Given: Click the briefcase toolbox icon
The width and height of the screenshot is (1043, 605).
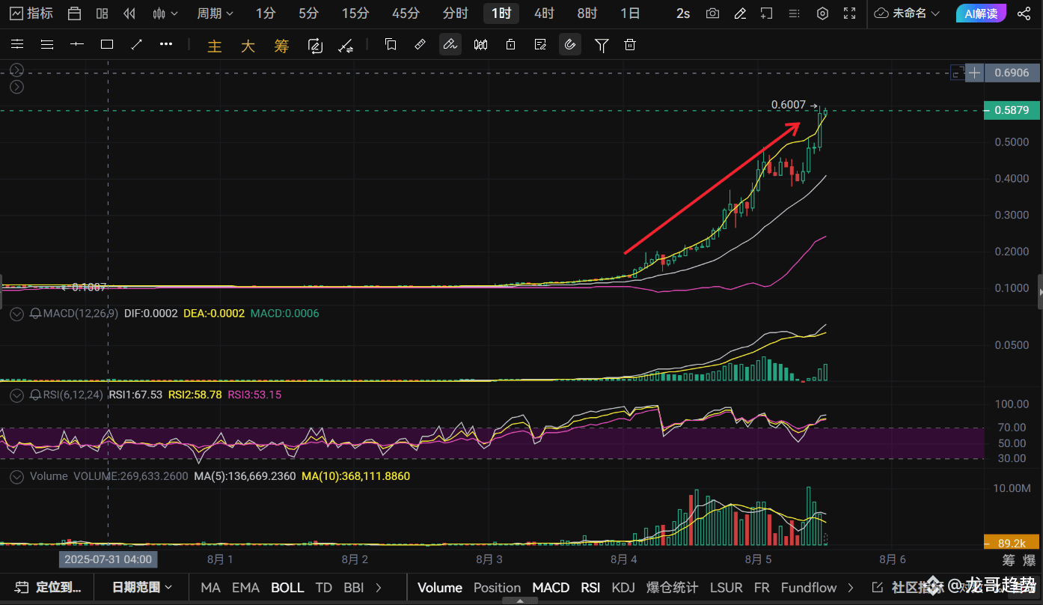Looking at the screenshot, I should coord(74,13).
